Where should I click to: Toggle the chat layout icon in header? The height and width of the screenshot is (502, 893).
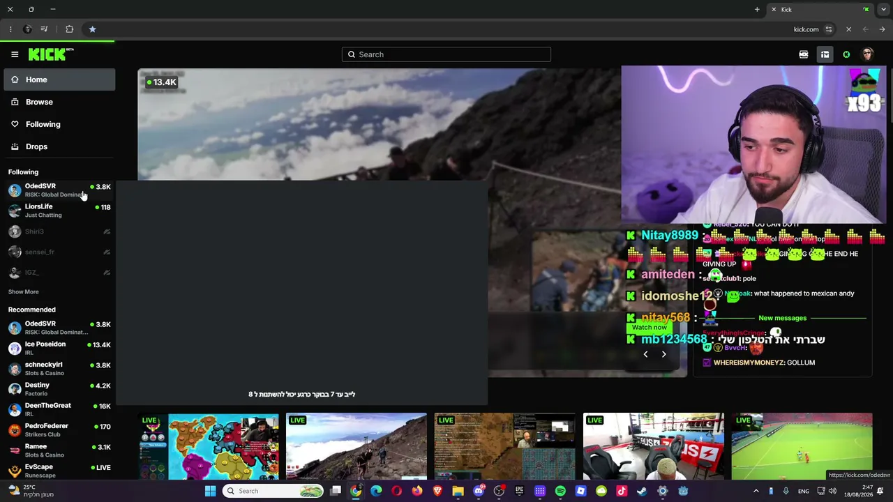click(825, 54)
